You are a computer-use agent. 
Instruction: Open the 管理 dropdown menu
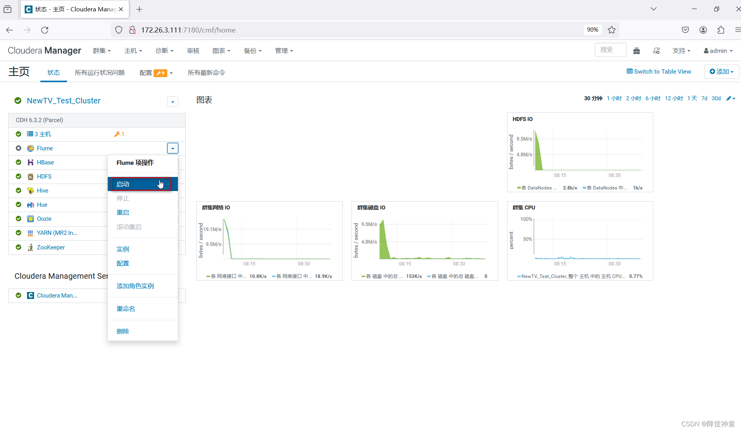(x=284, y=51)
